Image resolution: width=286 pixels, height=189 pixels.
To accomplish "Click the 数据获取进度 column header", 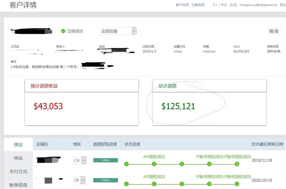I will coord(105,144).
